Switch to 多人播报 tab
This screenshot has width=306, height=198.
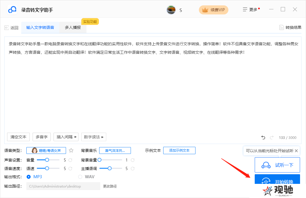[x=73, y=27]
